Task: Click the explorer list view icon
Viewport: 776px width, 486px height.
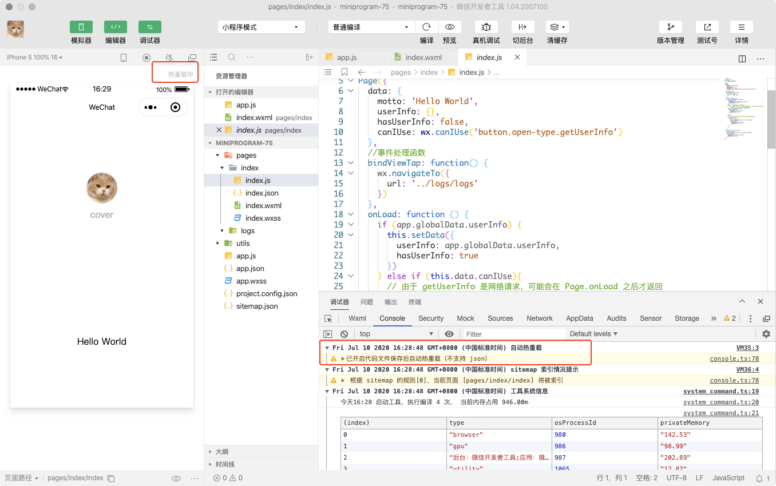Action: (213, 57)
